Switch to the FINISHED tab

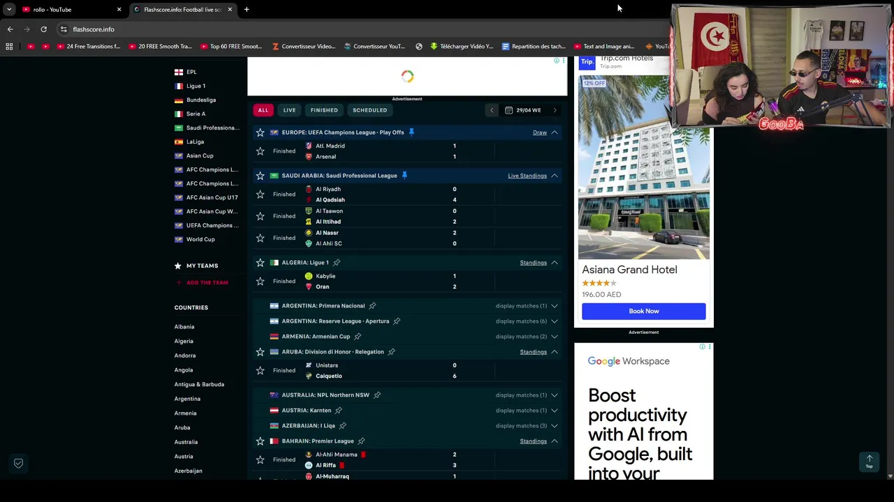click(x=324, y=110)
